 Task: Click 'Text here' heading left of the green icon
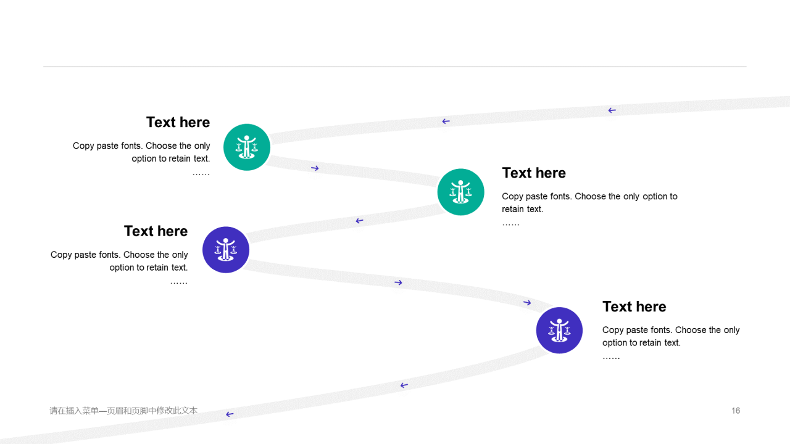tap(178, 122)
